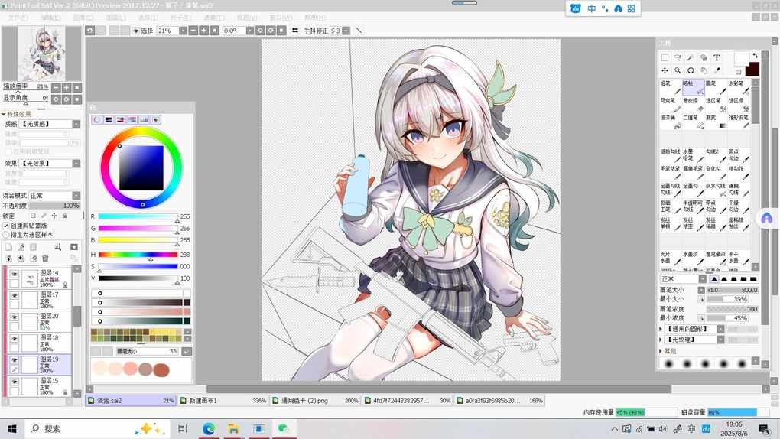The height and width of the screenshot is (439, 780).
Task: Click the navigator thumbnail preview
Action: click(41, 54)
